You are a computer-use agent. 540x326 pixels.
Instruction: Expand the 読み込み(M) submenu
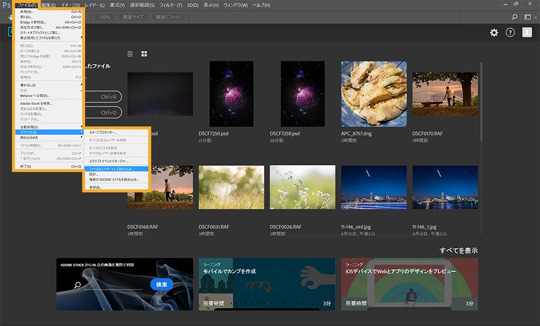[49, 138]
